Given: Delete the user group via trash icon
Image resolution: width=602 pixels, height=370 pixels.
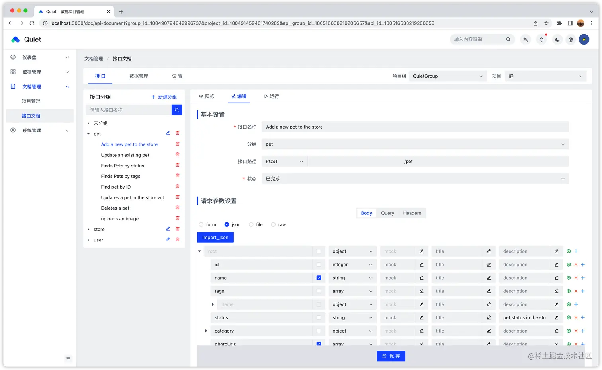Looking at the screenshot, I should [178, 240].
